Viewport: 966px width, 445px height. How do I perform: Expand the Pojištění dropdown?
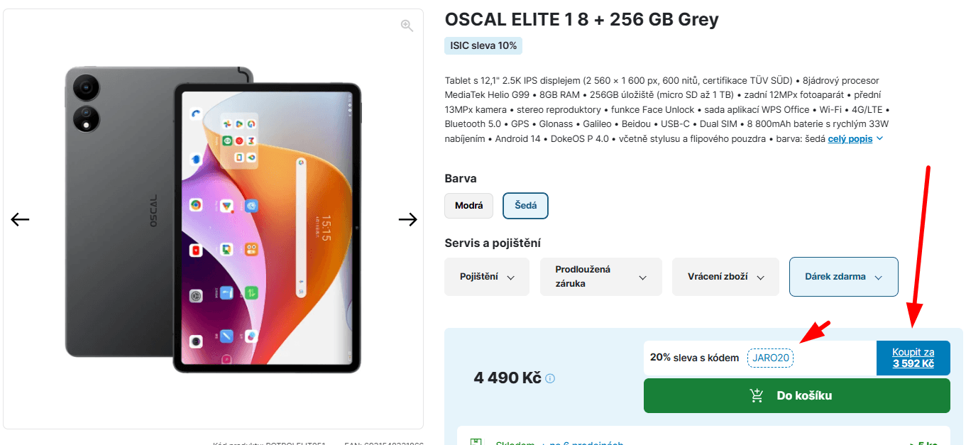487,277
